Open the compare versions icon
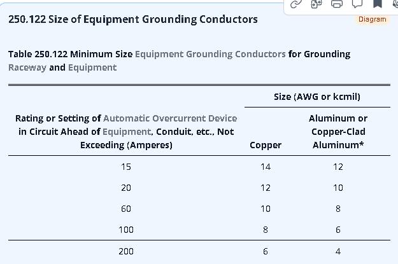The height and width of the screenshot is (264, 398). coord(316,4)
